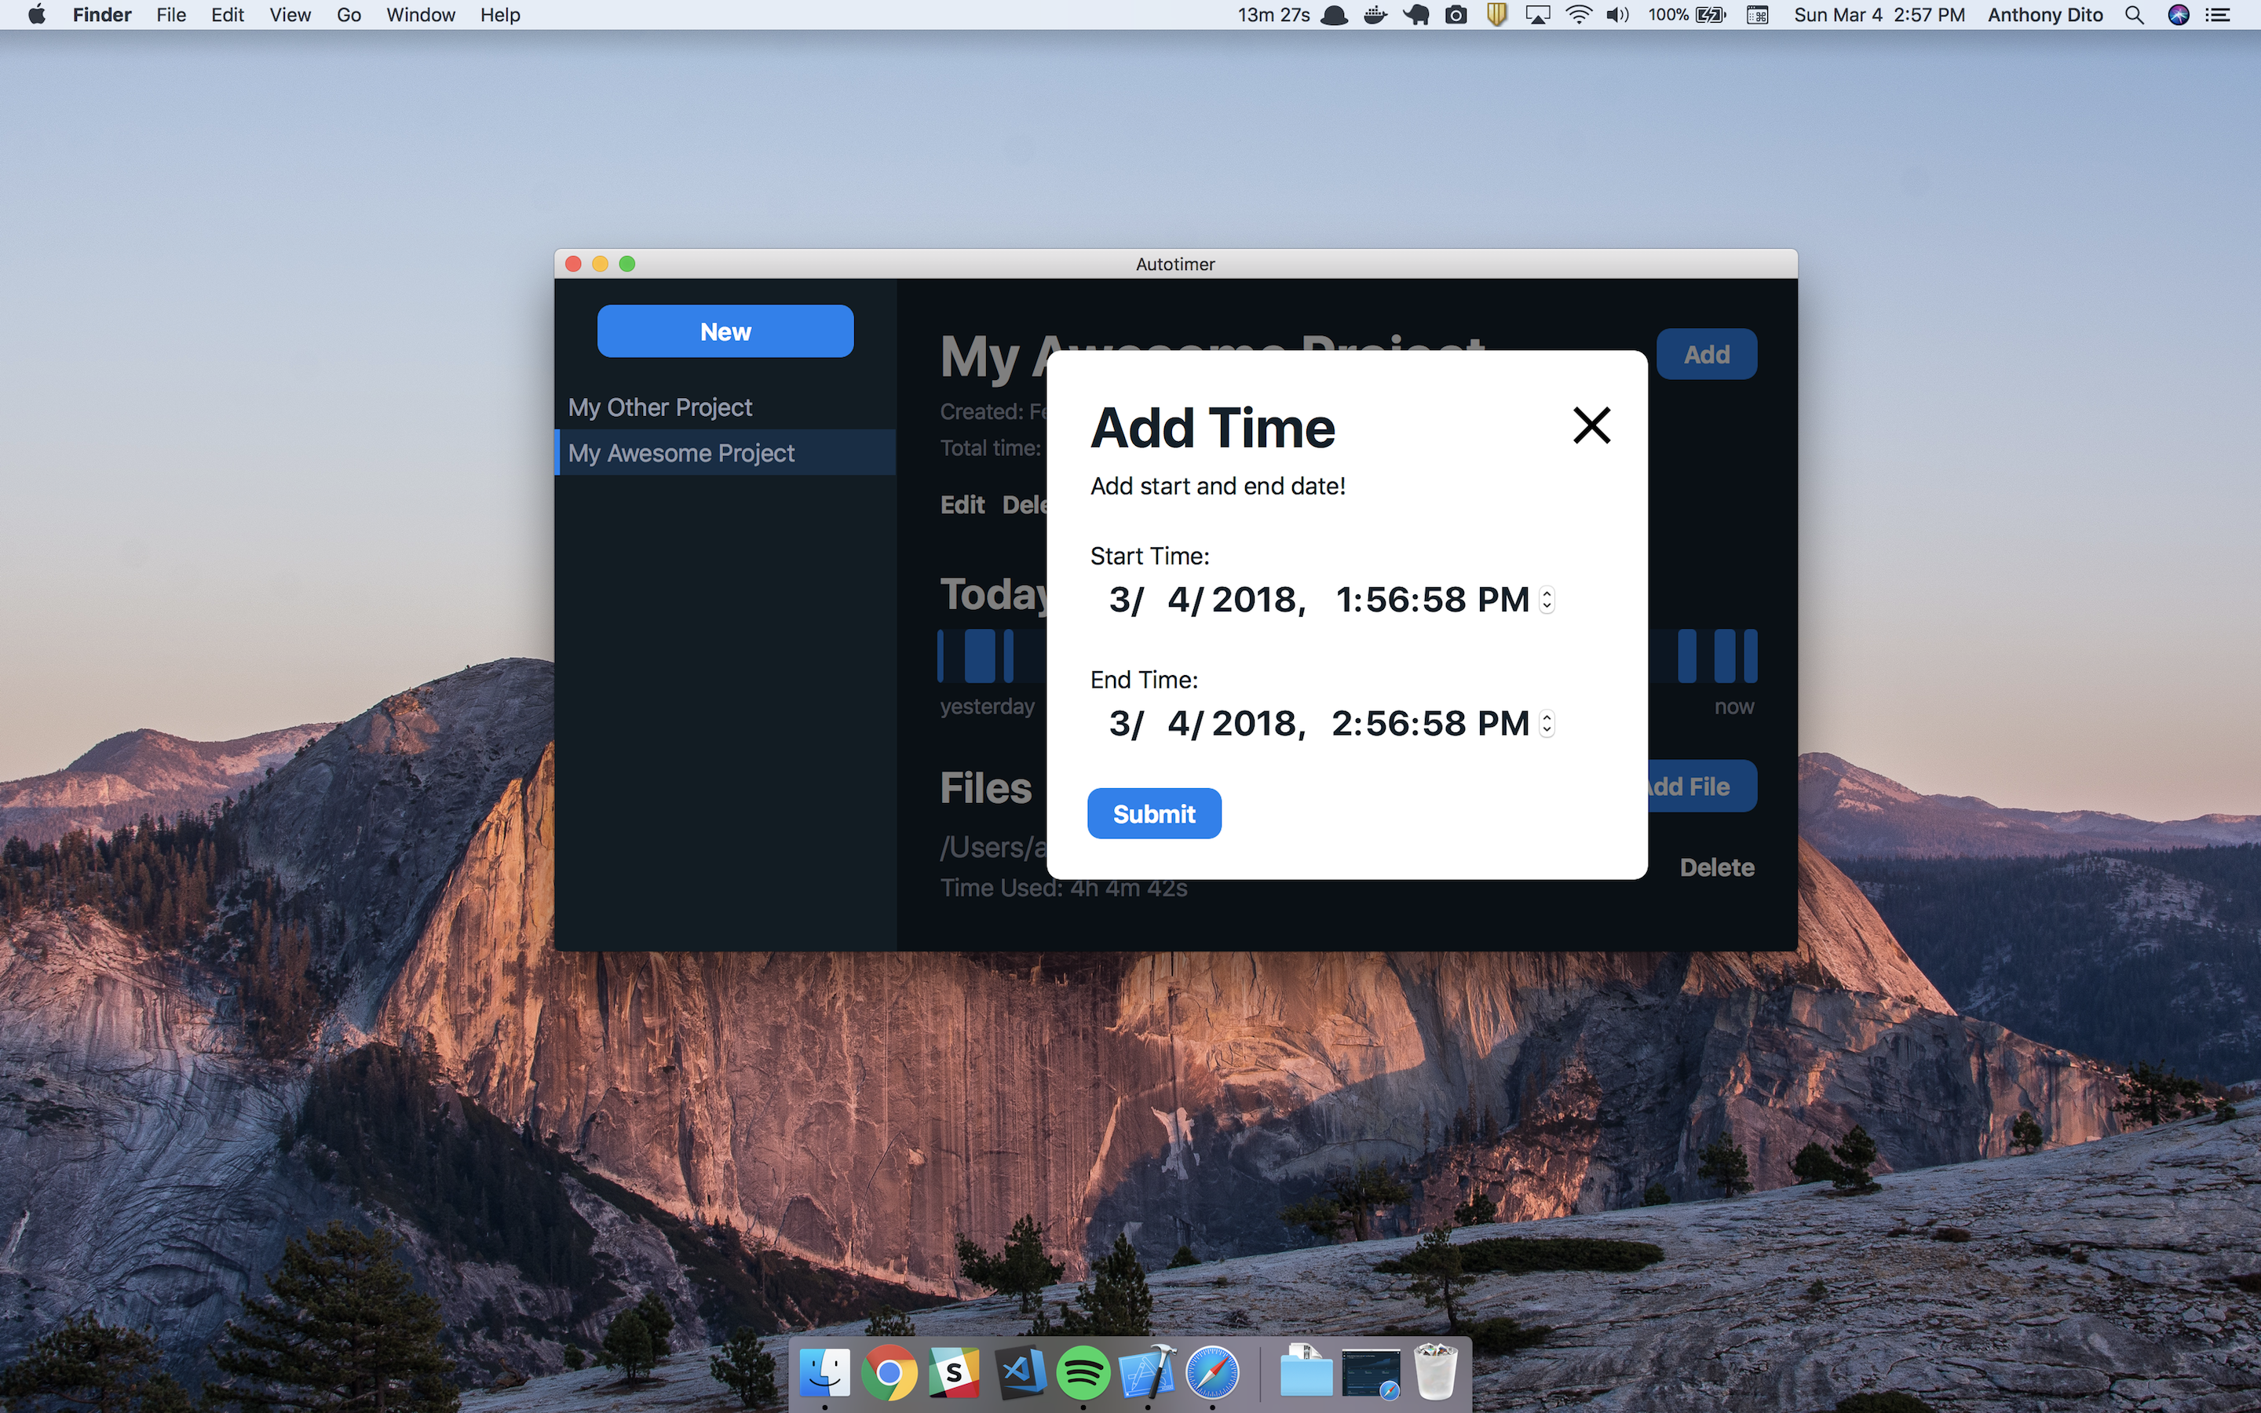Click the Add button behind dialog
The image size is (2261, 1413).
[1706, 354]
